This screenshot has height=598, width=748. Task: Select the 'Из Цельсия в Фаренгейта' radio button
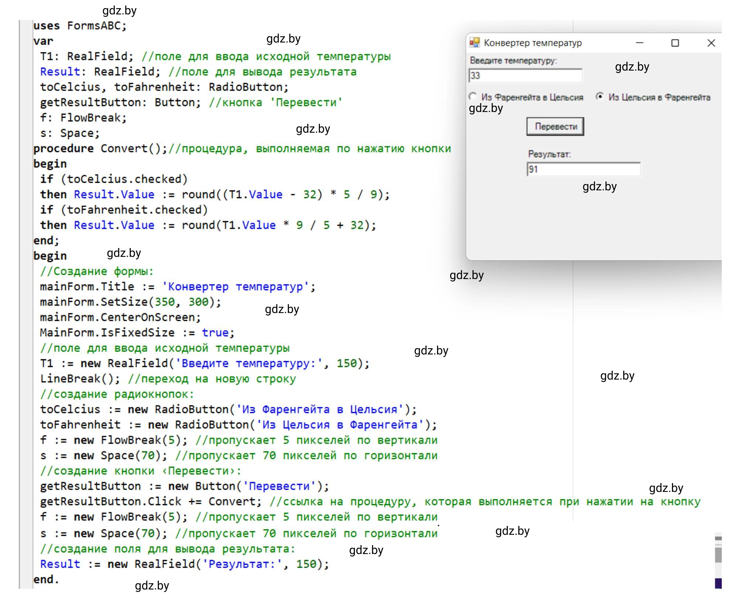point(600,97)
